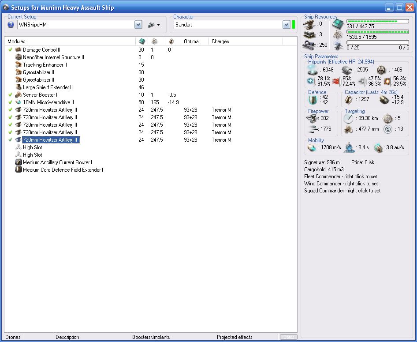417x342 pixels.
Task: Open the Projected effects tab
Action: click(x=235, y=337)
